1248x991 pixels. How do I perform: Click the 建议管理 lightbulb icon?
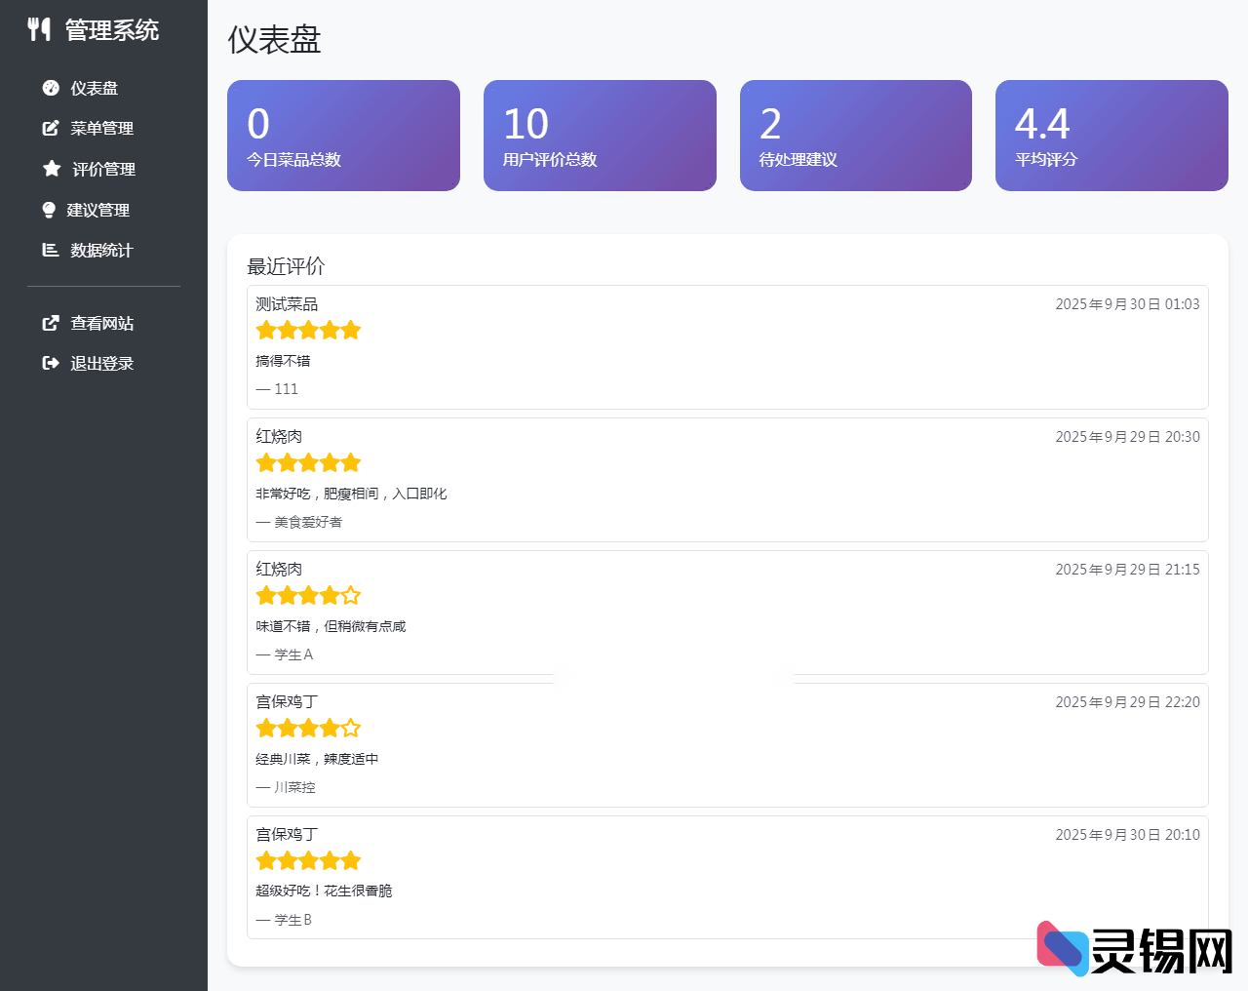[49, 210]
